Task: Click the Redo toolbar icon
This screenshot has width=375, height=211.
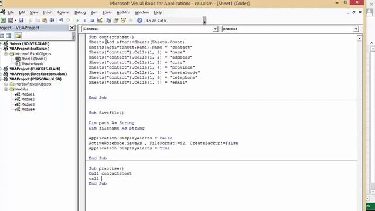Action: tap(69, 21)
